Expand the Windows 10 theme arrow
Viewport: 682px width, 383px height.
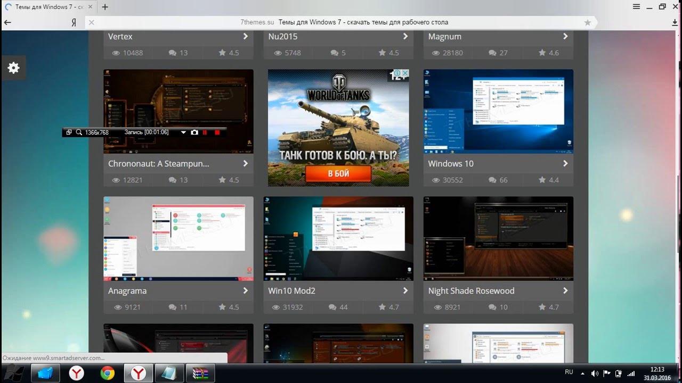pos(565,163)
